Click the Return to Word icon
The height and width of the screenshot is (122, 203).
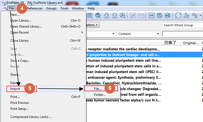click(167, 15)
